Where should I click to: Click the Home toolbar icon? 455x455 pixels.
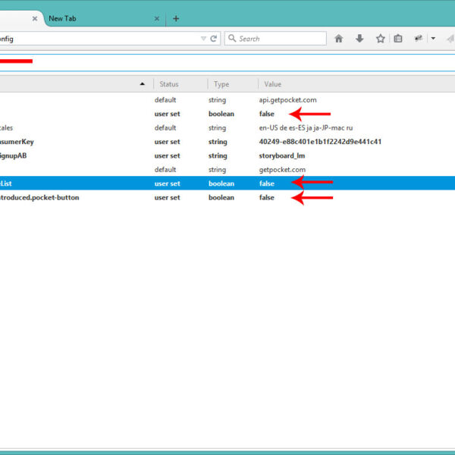339,39
